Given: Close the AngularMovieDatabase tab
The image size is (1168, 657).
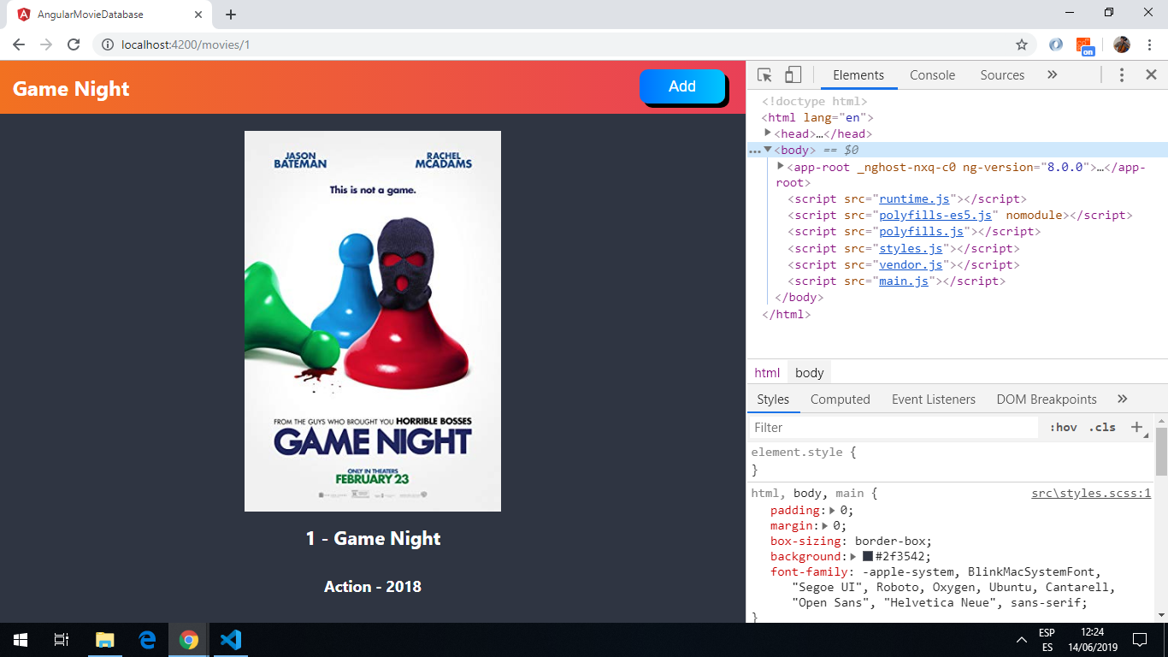Looking at the screenshot, I should coord(198,15).
